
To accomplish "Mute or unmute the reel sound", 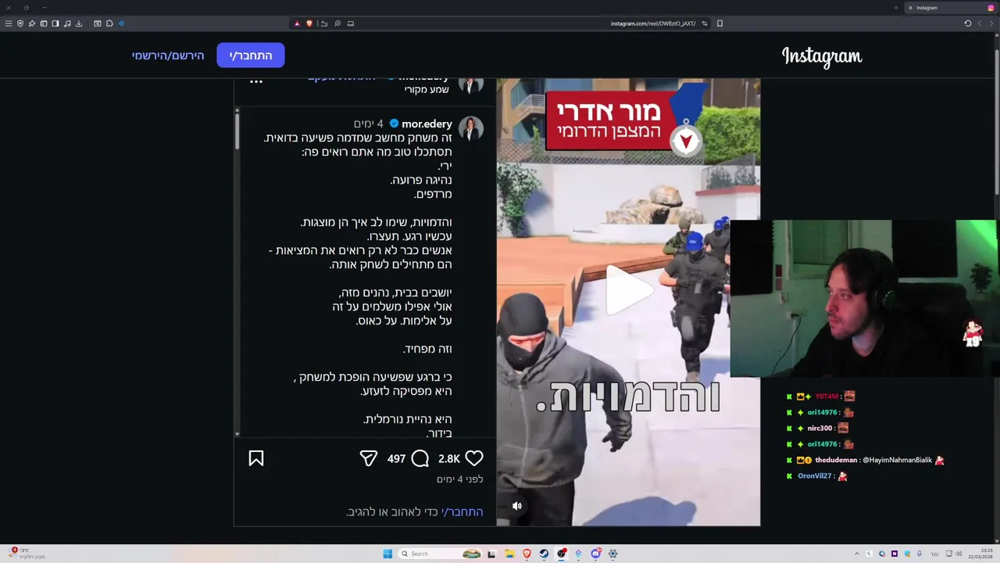I will 516,506.
